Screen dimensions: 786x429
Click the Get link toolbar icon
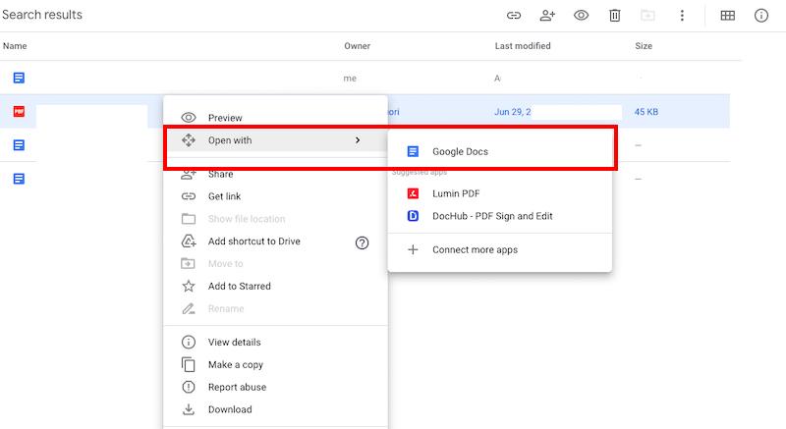point(514,16)
